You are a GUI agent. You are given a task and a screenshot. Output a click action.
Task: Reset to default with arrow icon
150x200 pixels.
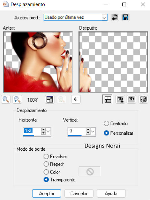pyautogui.click(x=115, y=17)
